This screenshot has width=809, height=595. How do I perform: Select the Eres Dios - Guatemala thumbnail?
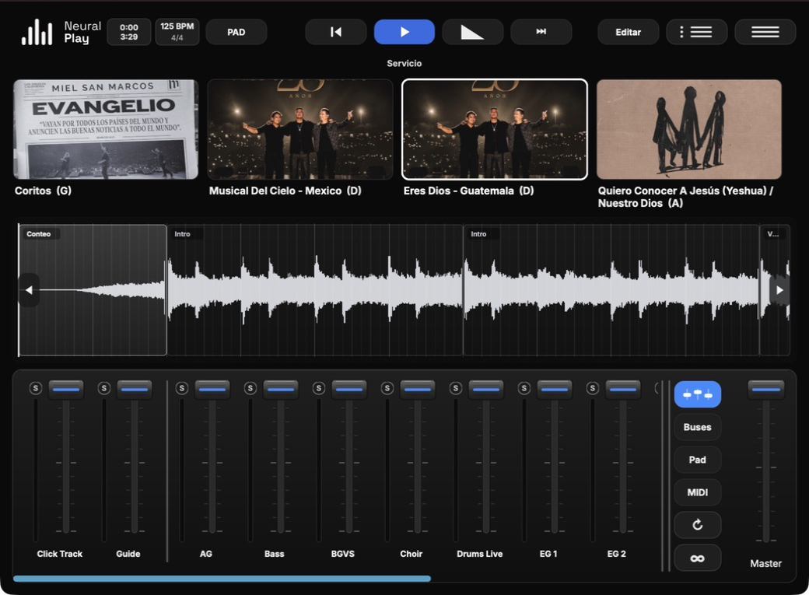coord(495,129)
